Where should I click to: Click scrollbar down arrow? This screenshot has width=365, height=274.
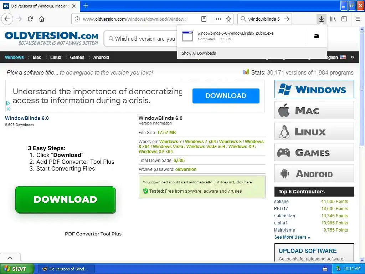(362, 260)
